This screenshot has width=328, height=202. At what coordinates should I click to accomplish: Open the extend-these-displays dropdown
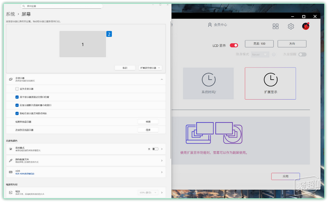[150, 68]
